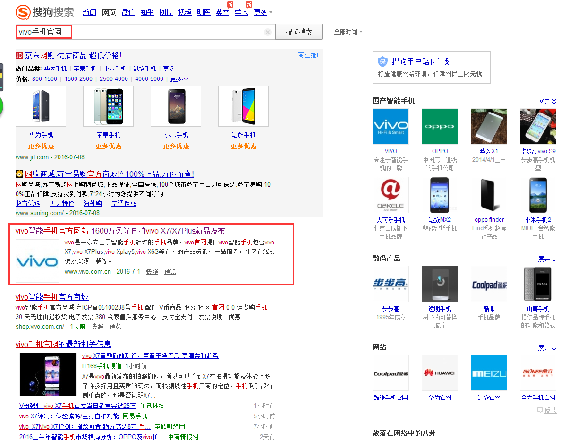
Task: Show more price ranges via 更多>>
Action: click(179, 79)
